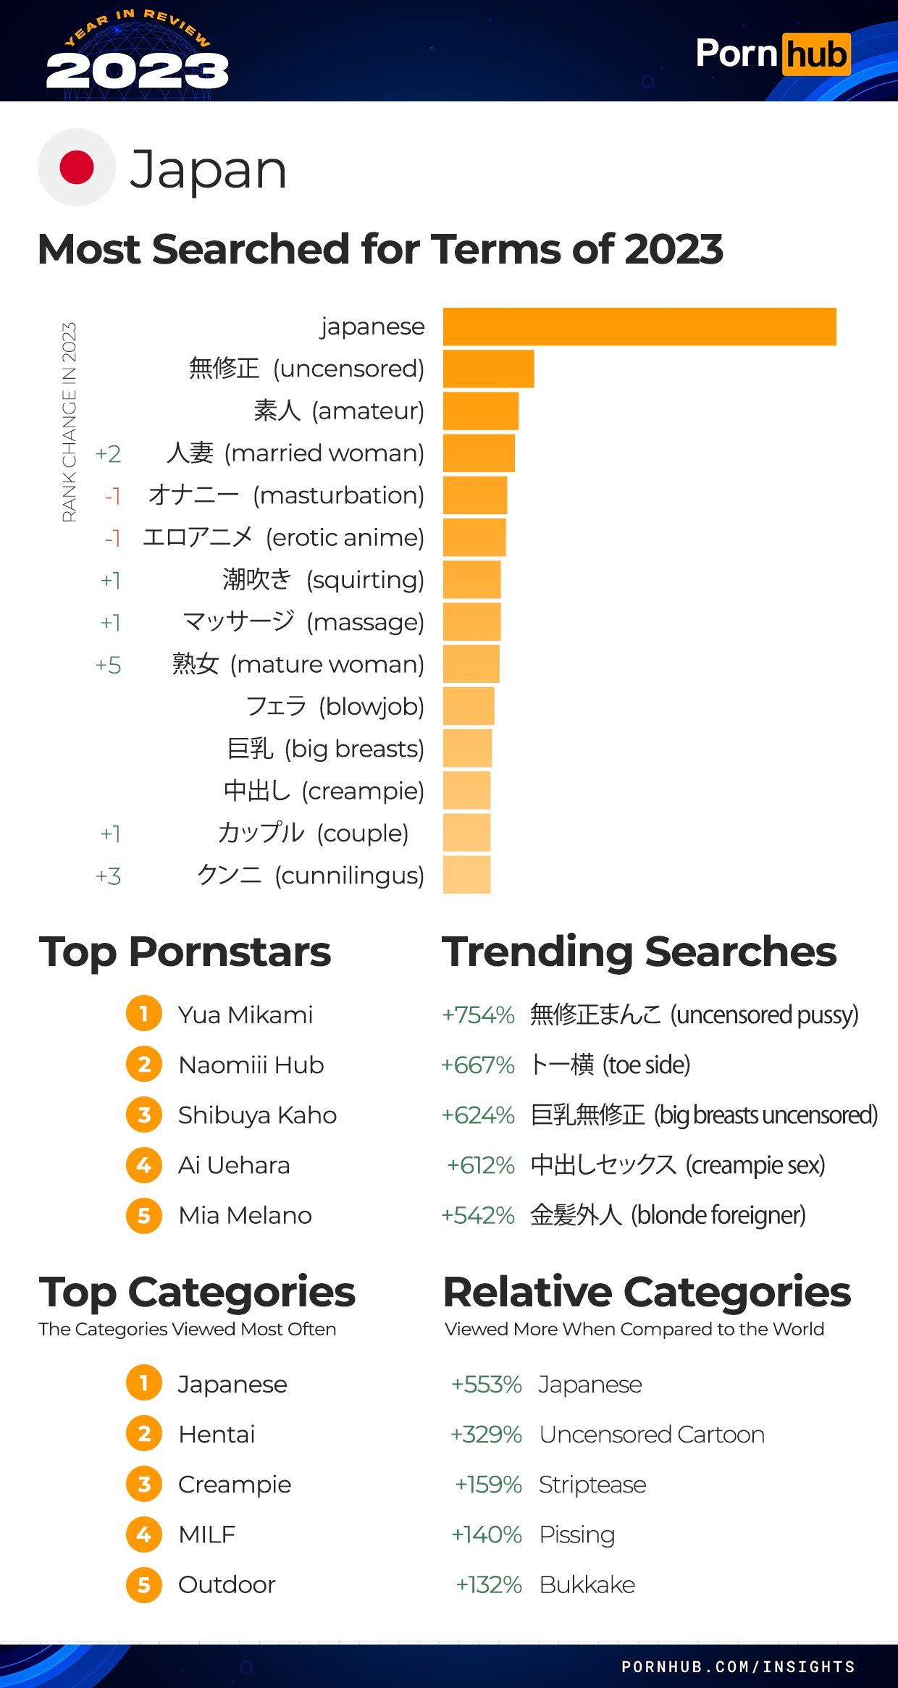Click the RANK CHANGE IN 2023 vertical label
Image resolution: width=898 pixels, height=1688 pixels.
(69, 422)
